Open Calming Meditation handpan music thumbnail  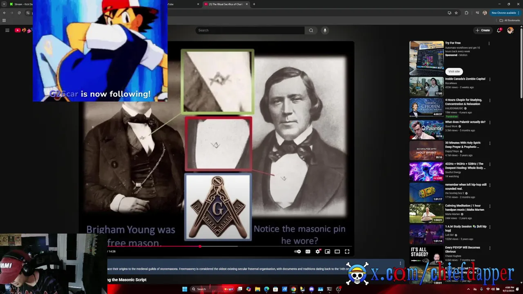pos(427,213)
